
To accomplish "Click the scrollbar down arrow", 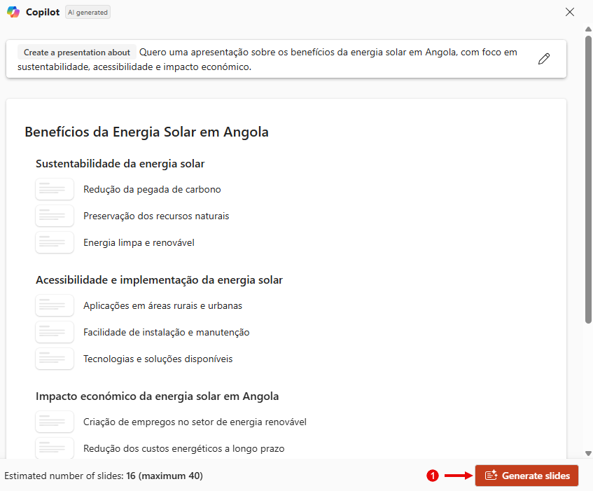I will [x=588, y=453].
